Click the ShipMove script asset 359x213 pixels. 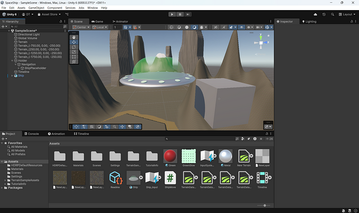point(170,180)
